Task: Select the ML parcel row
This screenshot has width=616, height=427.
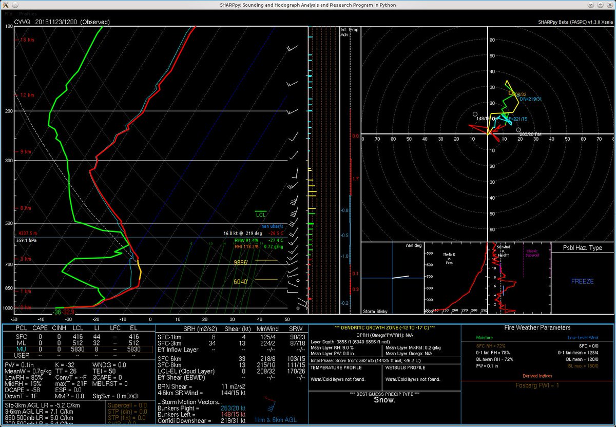Action: (x=78, y=343)
